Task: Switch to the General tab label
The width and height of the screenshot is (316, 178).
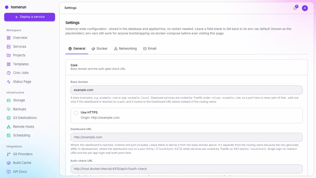Action: [x=79, y=49]
